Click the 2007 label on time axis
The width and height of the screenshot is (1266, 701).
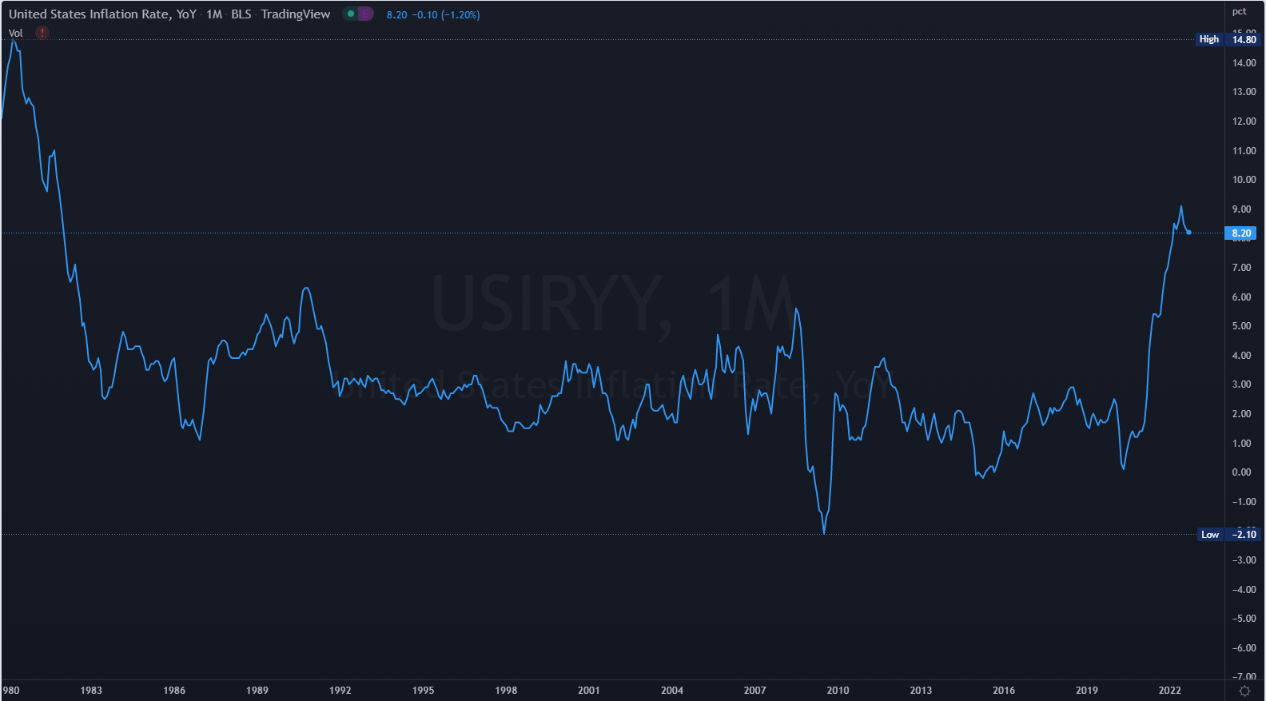point(755,691)
